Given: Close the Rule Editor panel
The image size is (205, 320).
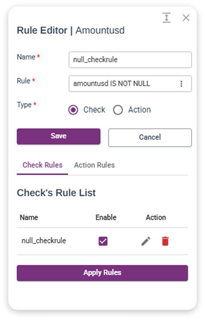Looking at the screenshot, I should pyautogui.click(x=186, y=18).
